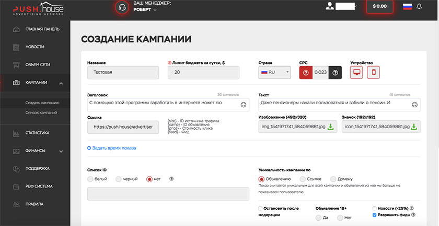Click the red question icon by CPC

pyautogui.click(x=306, y=72)
